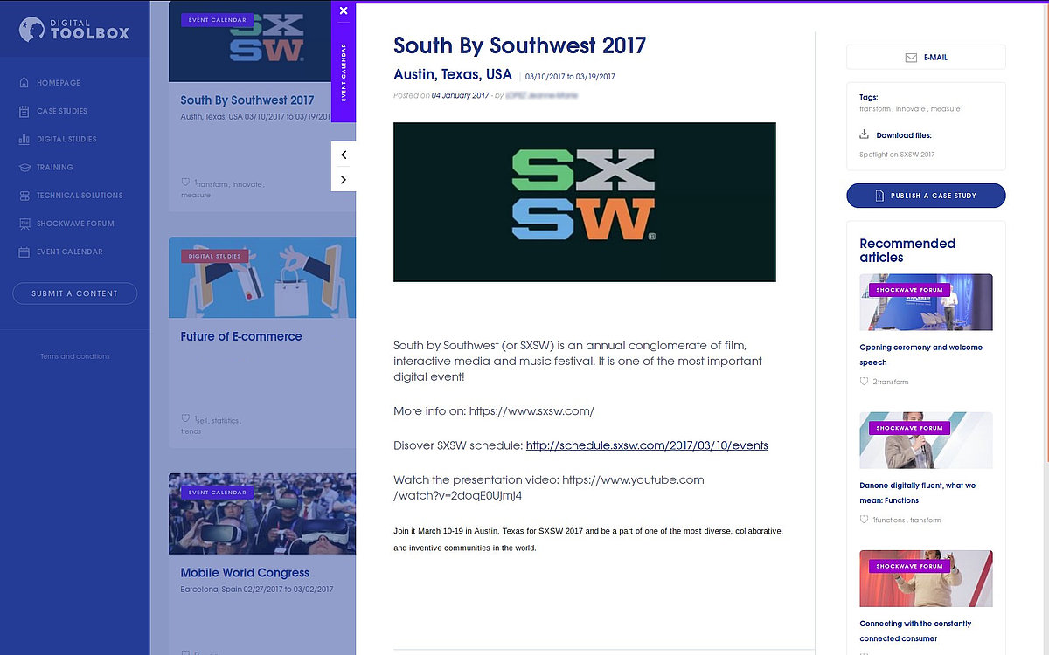Click the 'Austin, Texas, USA' location text

point(453,74)
